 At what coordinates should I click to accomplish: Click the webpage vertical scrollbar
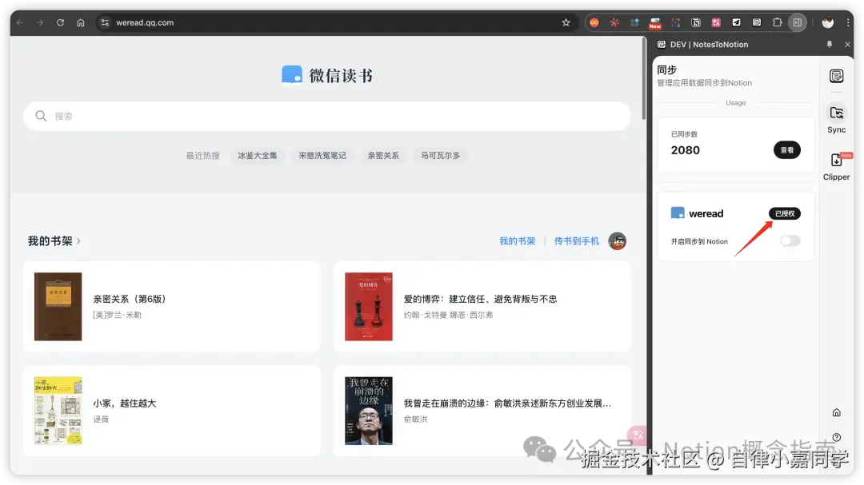pos(643,78)
